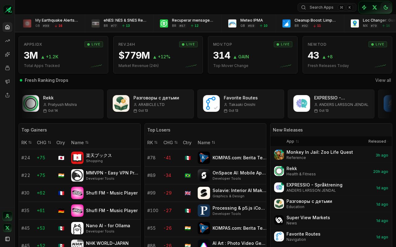Sort Top Gainers by Name column

(x=80, y=142)
